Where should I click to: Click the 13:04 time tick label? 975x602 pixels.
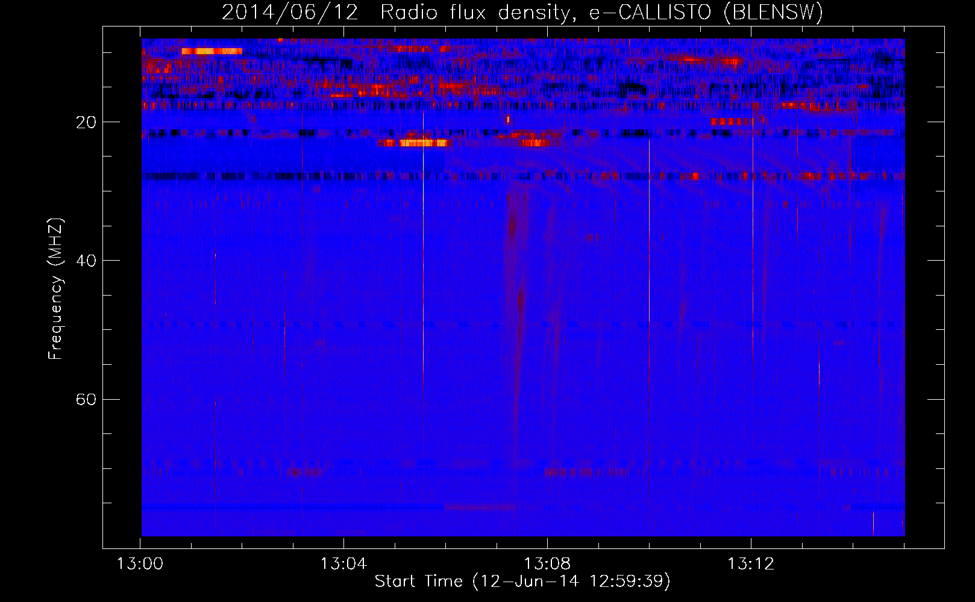pyautogui.click(x=343, y=564)
